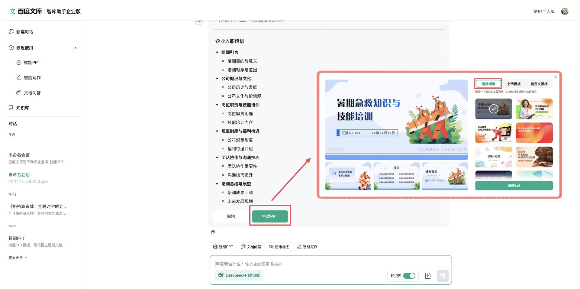Select the checked 暑期急救知识 template thumbnail
The height and width of the screenshot is (289, 580).
(x=494, y=109)
